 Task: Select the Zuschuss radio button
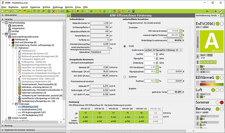click(125, 77)
